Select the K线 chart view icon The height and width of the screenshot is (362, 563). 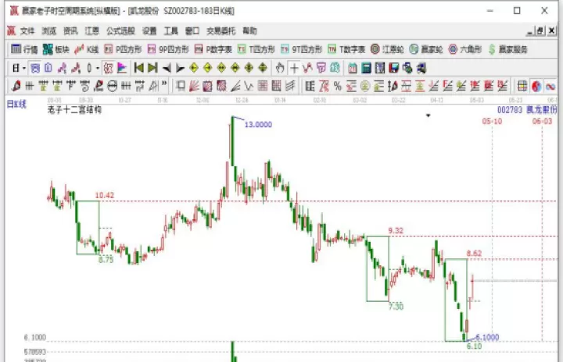tap(87, 49)
